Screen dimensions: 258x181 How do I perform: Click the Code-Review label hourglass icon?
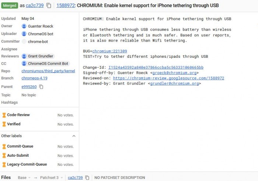(4, 115)
